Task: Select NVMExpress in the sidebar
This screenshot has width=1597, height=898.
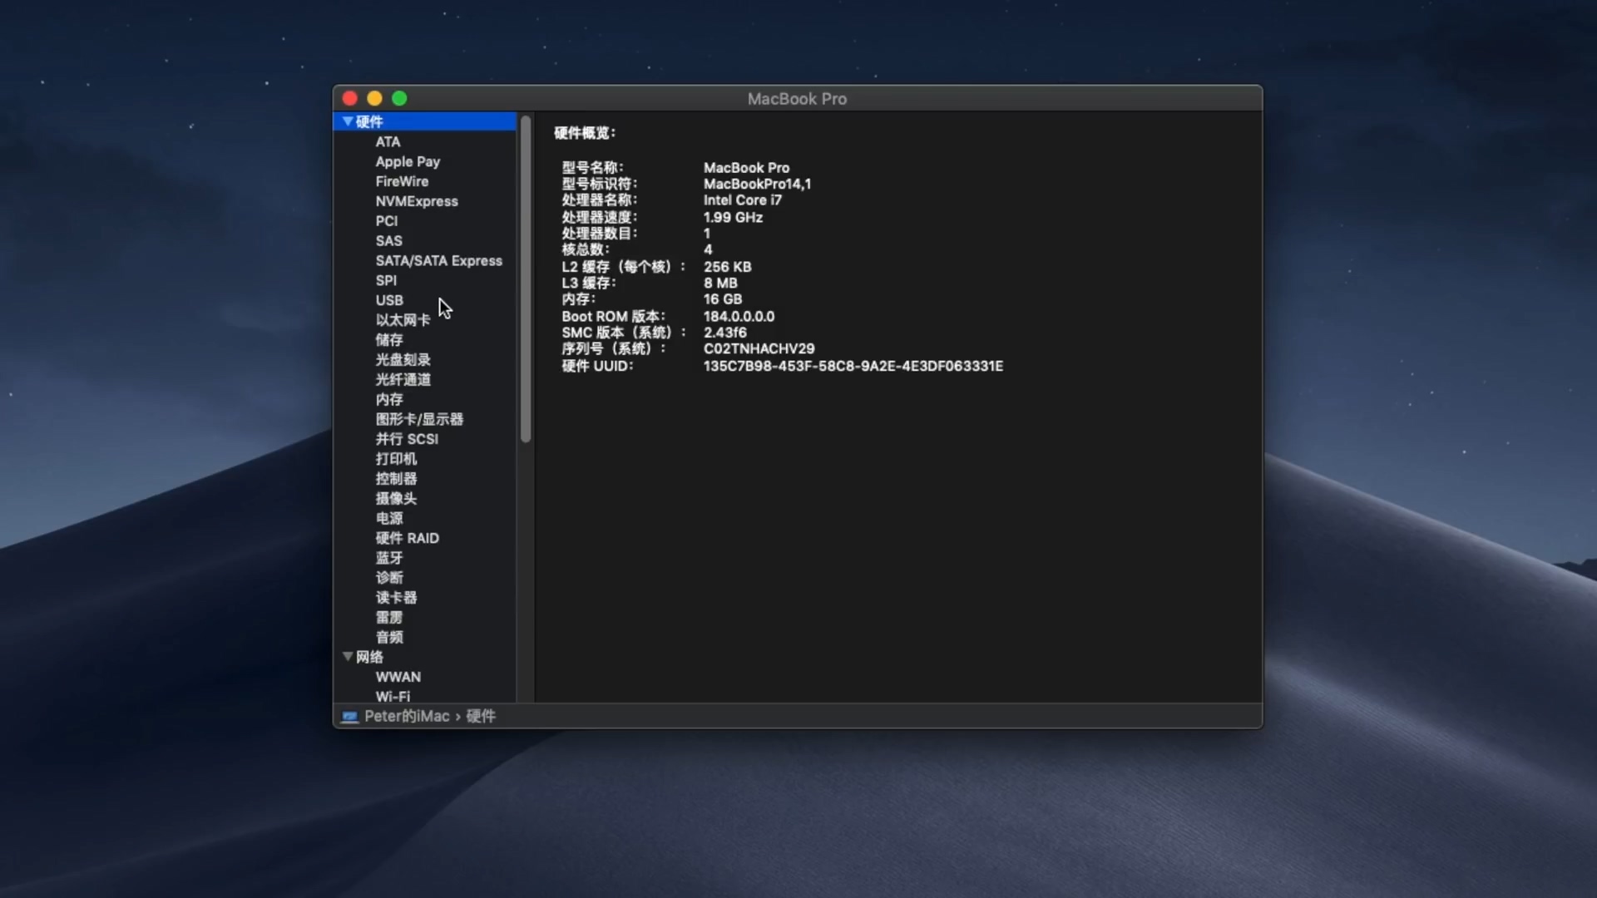Action: 417,201
